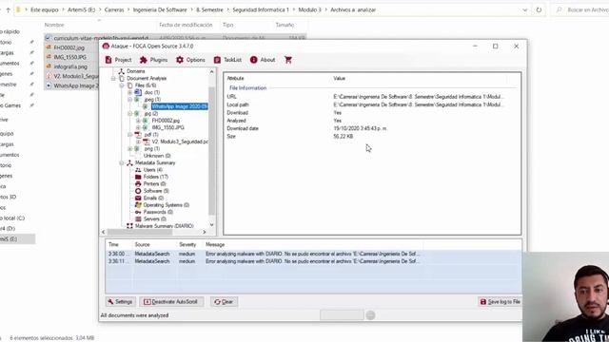Image resolution: width=609 pixels, height=342 pixels.
Task: Clear the log with the Clear button
Action: point(224,302)
